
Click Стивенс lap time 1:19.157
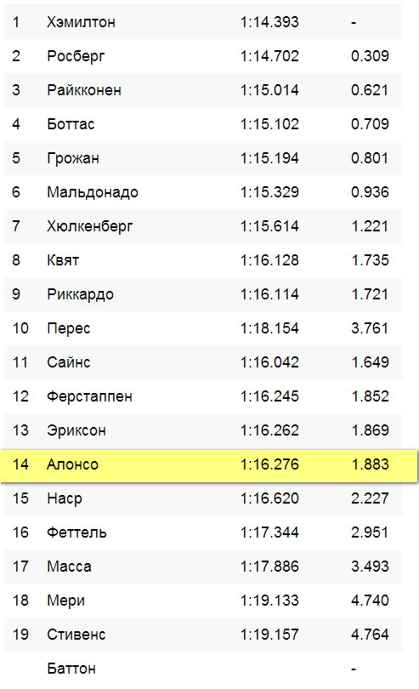(x=269, y=635)
